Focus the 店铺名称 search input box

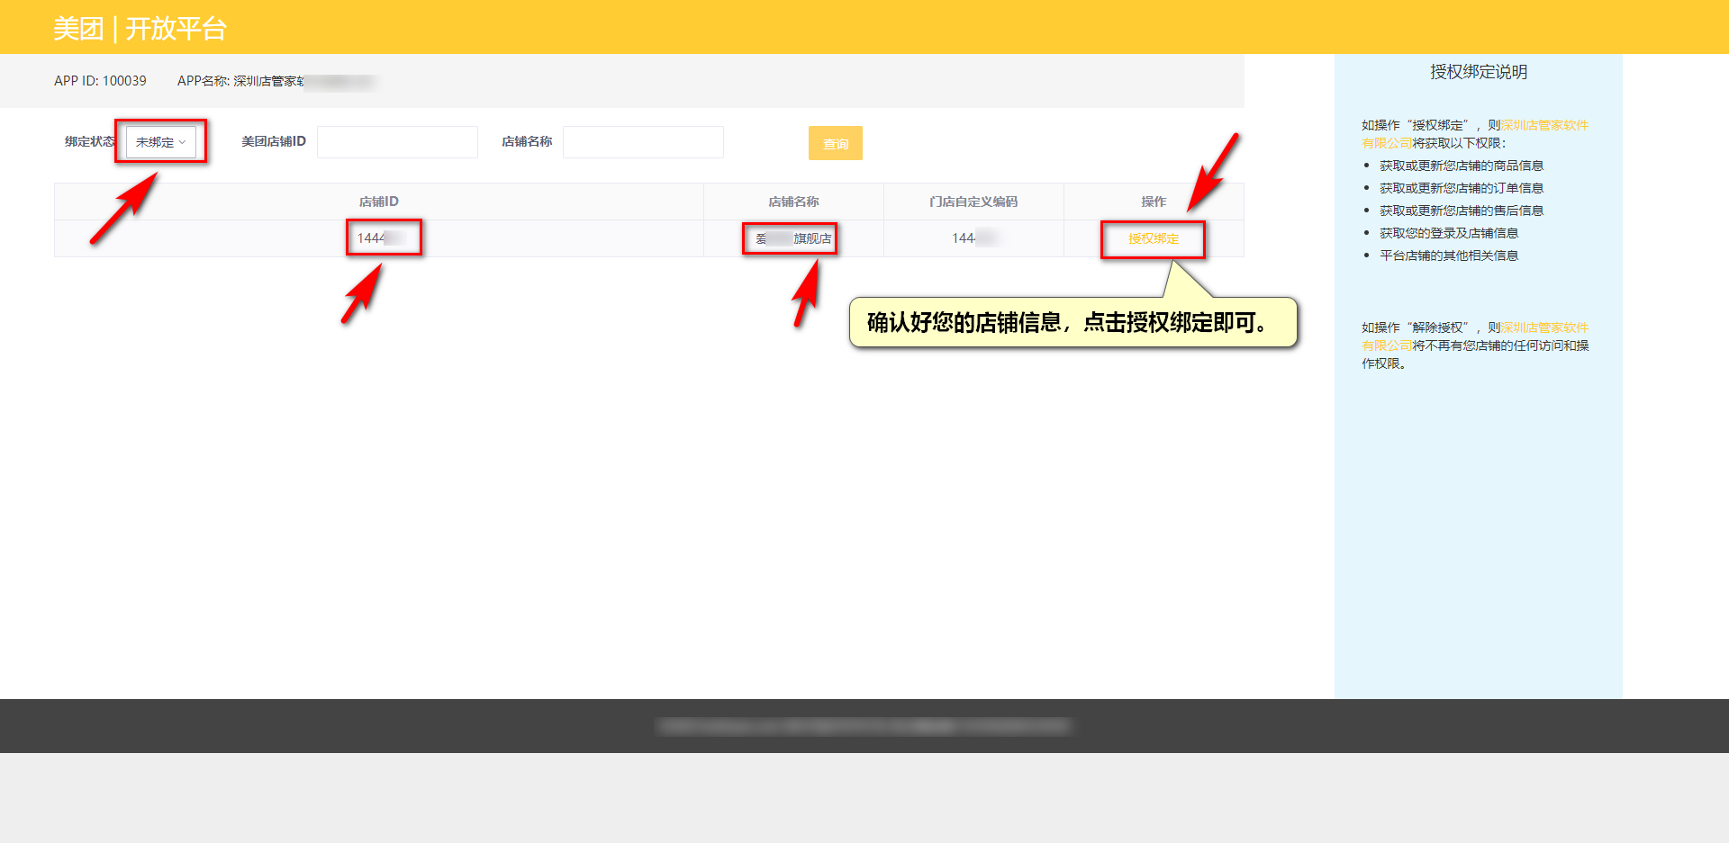[643, 142]
